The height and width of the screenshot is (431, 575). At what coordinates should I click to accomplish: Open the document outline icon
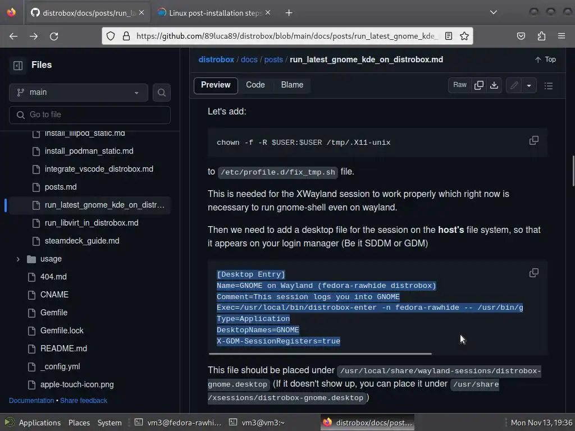point(549,85)
